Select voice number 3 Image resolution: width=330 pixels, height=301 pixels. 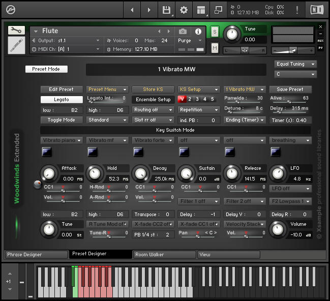point(197,99)
